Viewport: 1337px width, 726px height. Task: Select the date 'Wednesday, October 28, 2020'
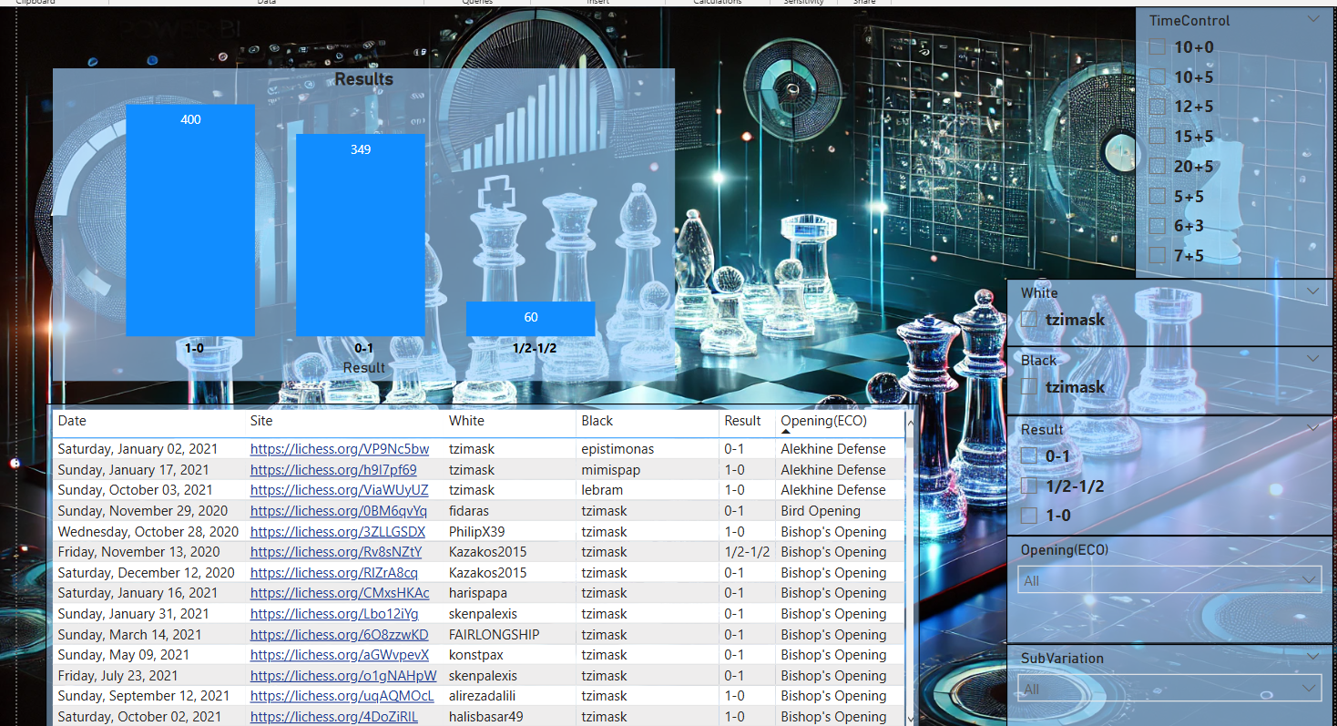click(148, 532)
